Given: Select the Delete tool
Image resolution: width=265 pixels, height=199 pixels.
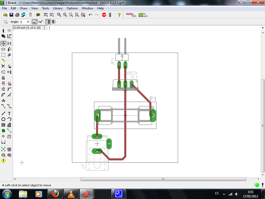Looking at the screenshot, I should tap(3, 66).
